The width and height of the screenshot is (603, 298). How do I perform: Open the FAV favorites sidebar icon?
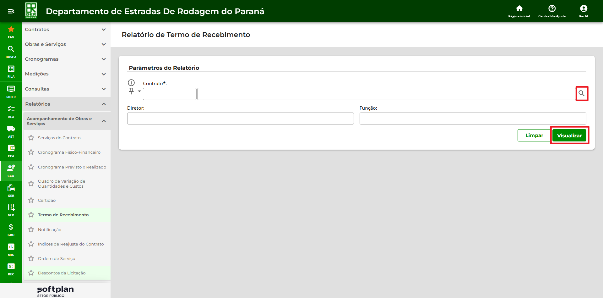click(x=11, y=32)
